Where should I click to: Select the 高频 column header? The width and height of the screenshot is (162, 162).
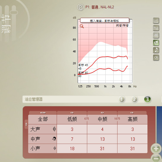[x=133, y=119]
